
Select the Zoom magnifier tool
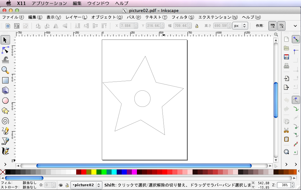point(5,70)
